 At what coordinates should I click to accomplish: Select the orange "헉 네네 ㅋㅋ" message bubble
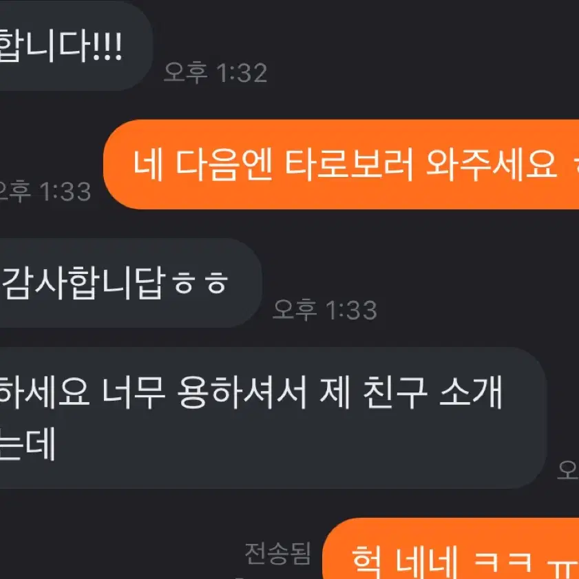tap(450, 549)
